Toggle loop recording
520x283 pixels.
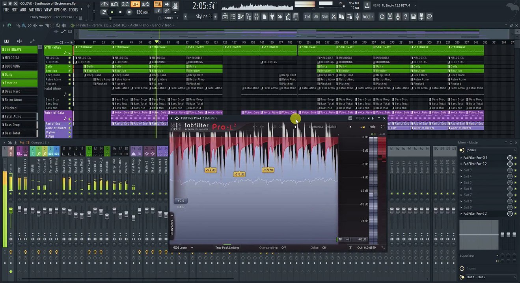[x=145, y=4]
